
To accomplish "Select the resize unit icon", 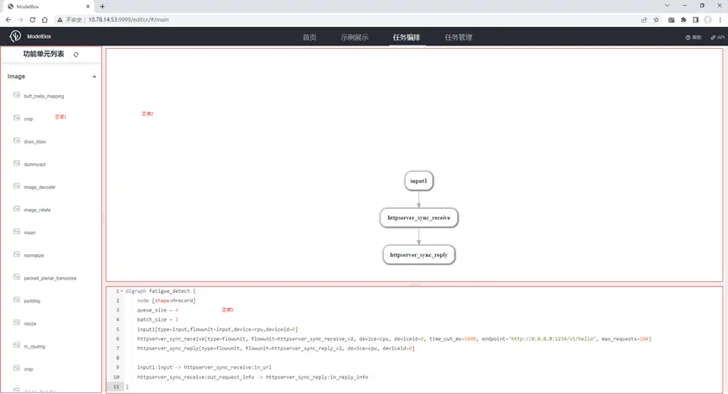I will (17, 322).
